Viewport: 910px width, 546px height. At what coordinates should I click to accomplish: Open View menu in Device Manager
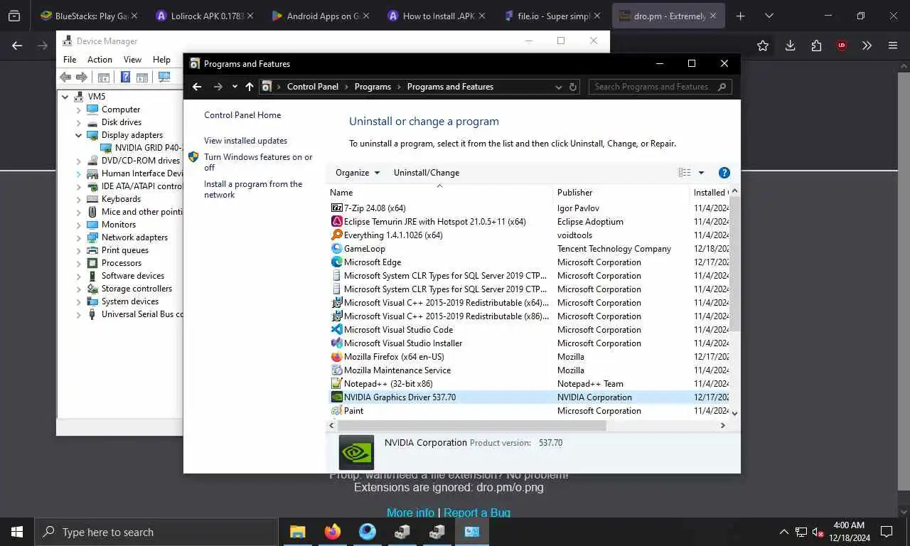(133, 60)
